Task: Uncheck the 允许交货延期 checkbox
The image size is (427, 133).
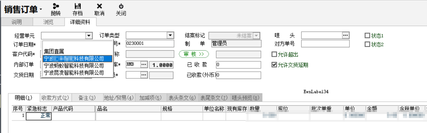Action: pyautogui.click(x=274, y=65)
